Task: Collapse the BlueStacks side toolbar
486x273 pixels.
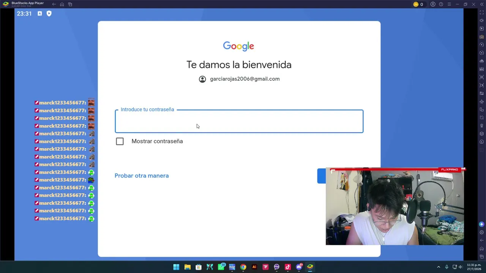Action: pos(482,4)
